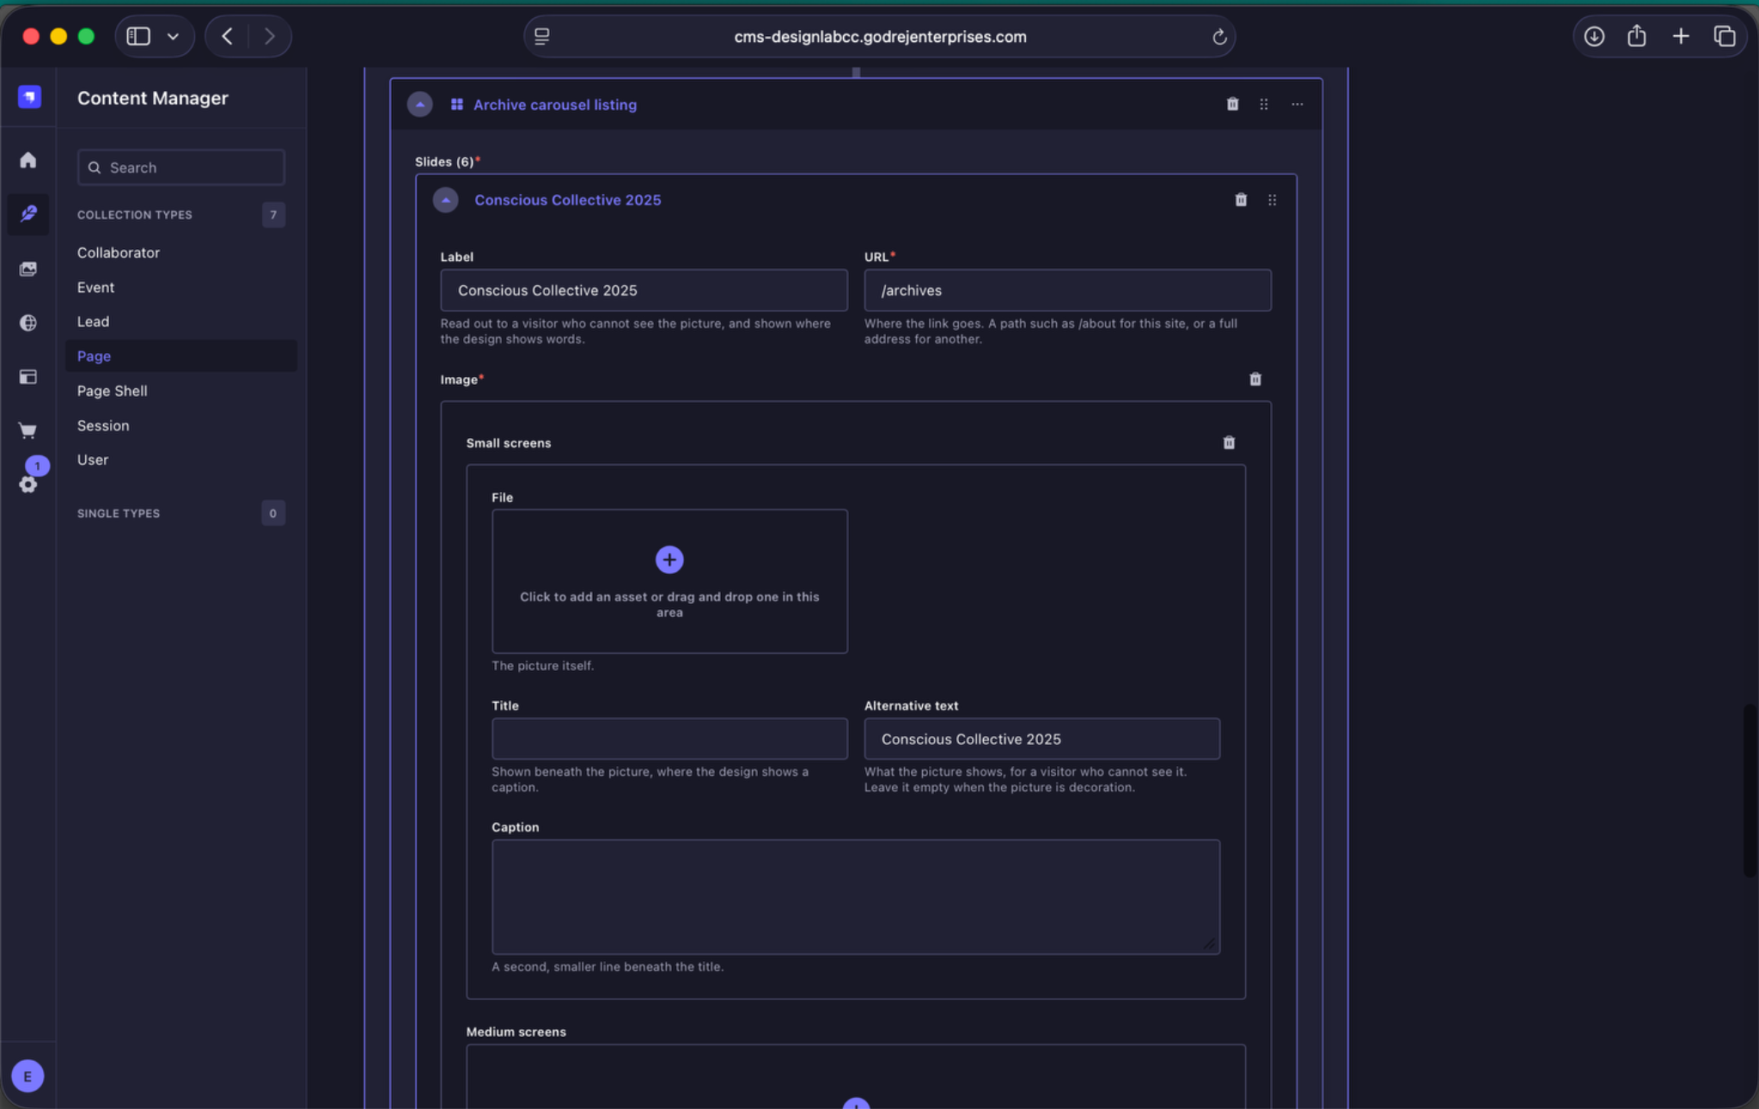Select Collaborator collection type
The width and height of the screenshot is (1759, 1109).
click(119, 253)
